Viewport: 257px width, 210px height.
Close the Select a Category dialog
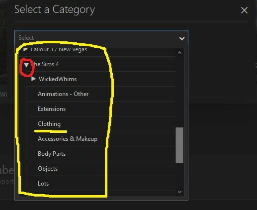coord(244,10)
